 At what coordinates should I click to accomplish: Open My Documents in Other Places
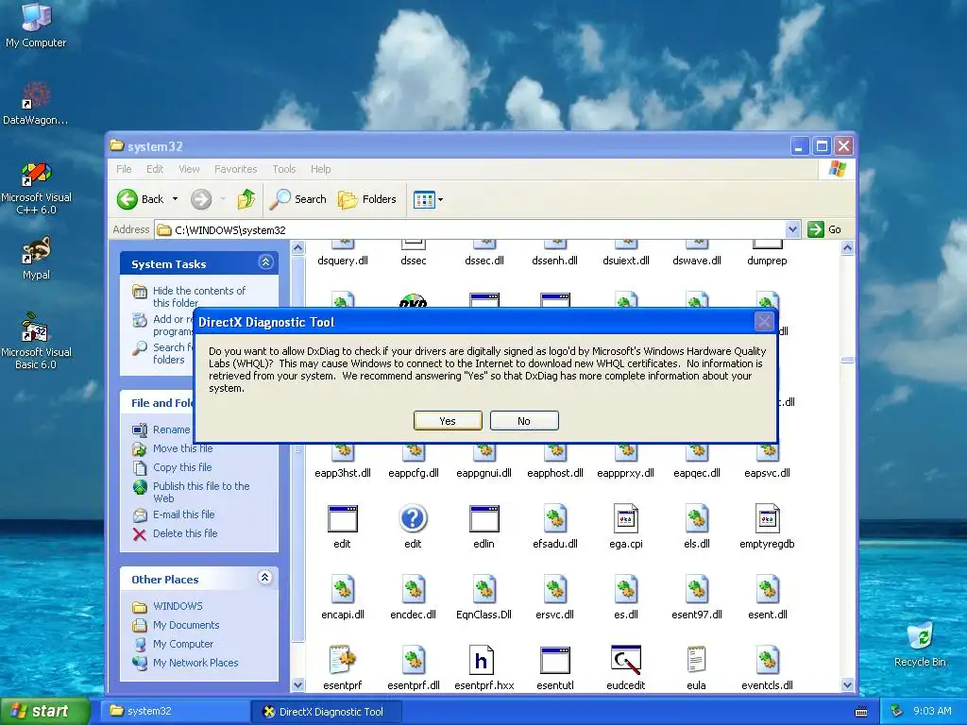186,625
